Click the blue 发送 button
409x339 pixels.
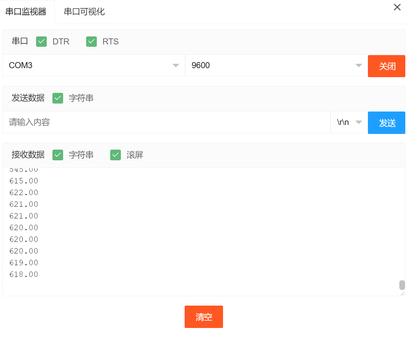(387, 123)
